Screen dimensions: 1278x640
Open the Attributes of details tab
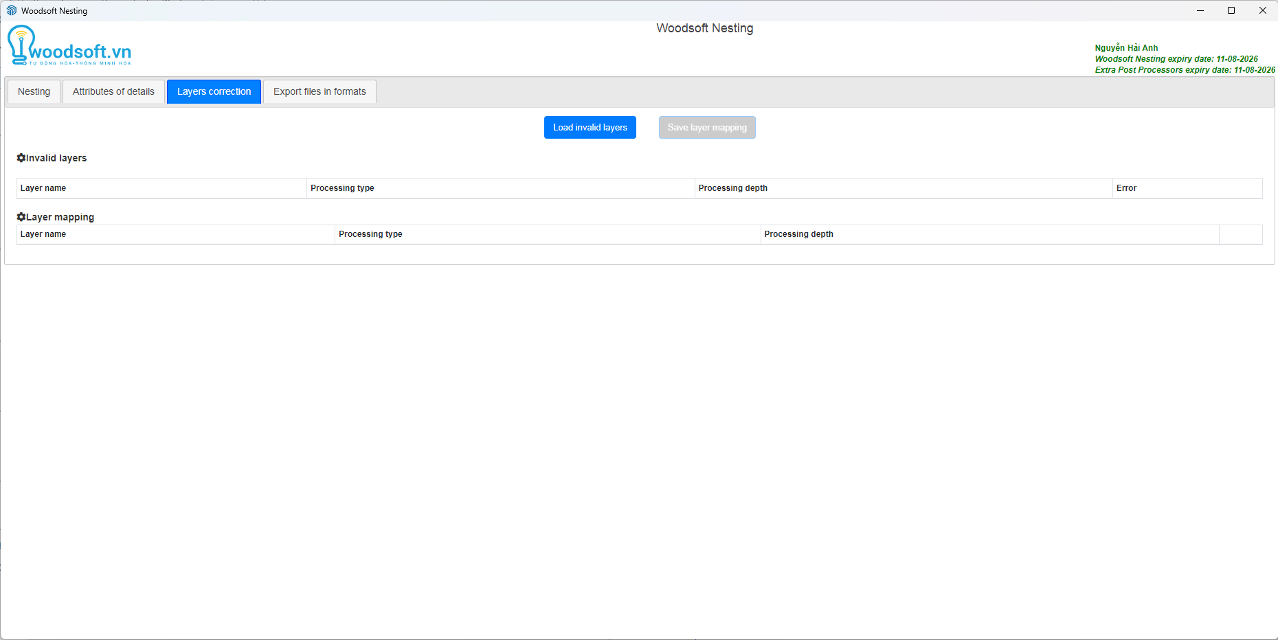pyautogui.click(x=113, y=91)
